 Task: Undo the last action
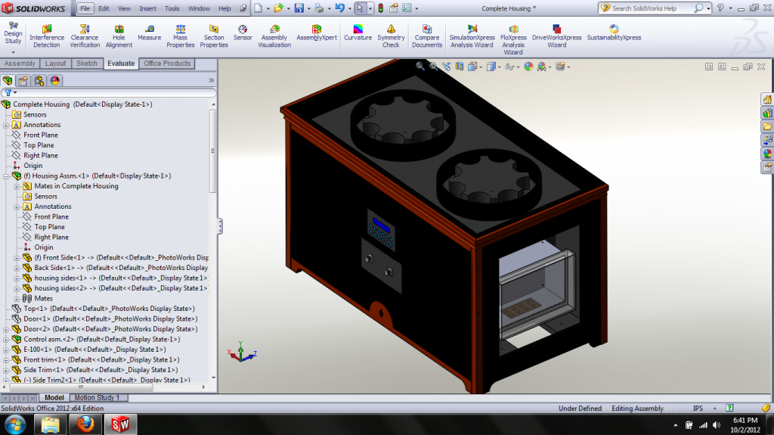[339, 8]
